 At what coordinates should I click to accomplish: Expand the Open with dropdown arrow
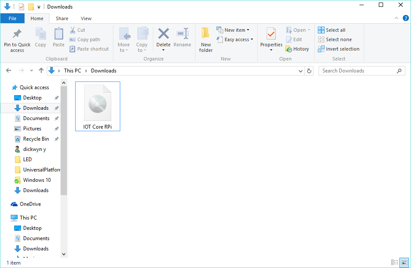(309, 30)
